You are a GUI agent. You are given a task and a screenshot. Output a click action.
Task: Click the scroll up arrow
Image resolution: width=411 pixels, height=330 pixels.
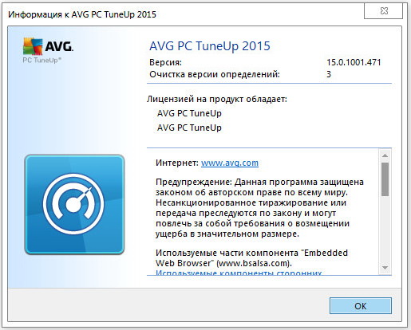click(385, 155)
